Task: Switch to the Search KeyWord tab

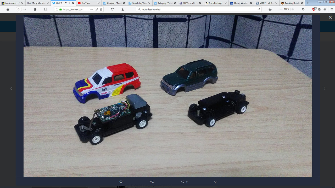Action: 139,3
